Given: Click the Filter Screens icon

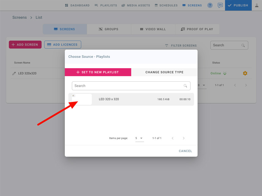Looking at the screenshot, I should (167, 46).
